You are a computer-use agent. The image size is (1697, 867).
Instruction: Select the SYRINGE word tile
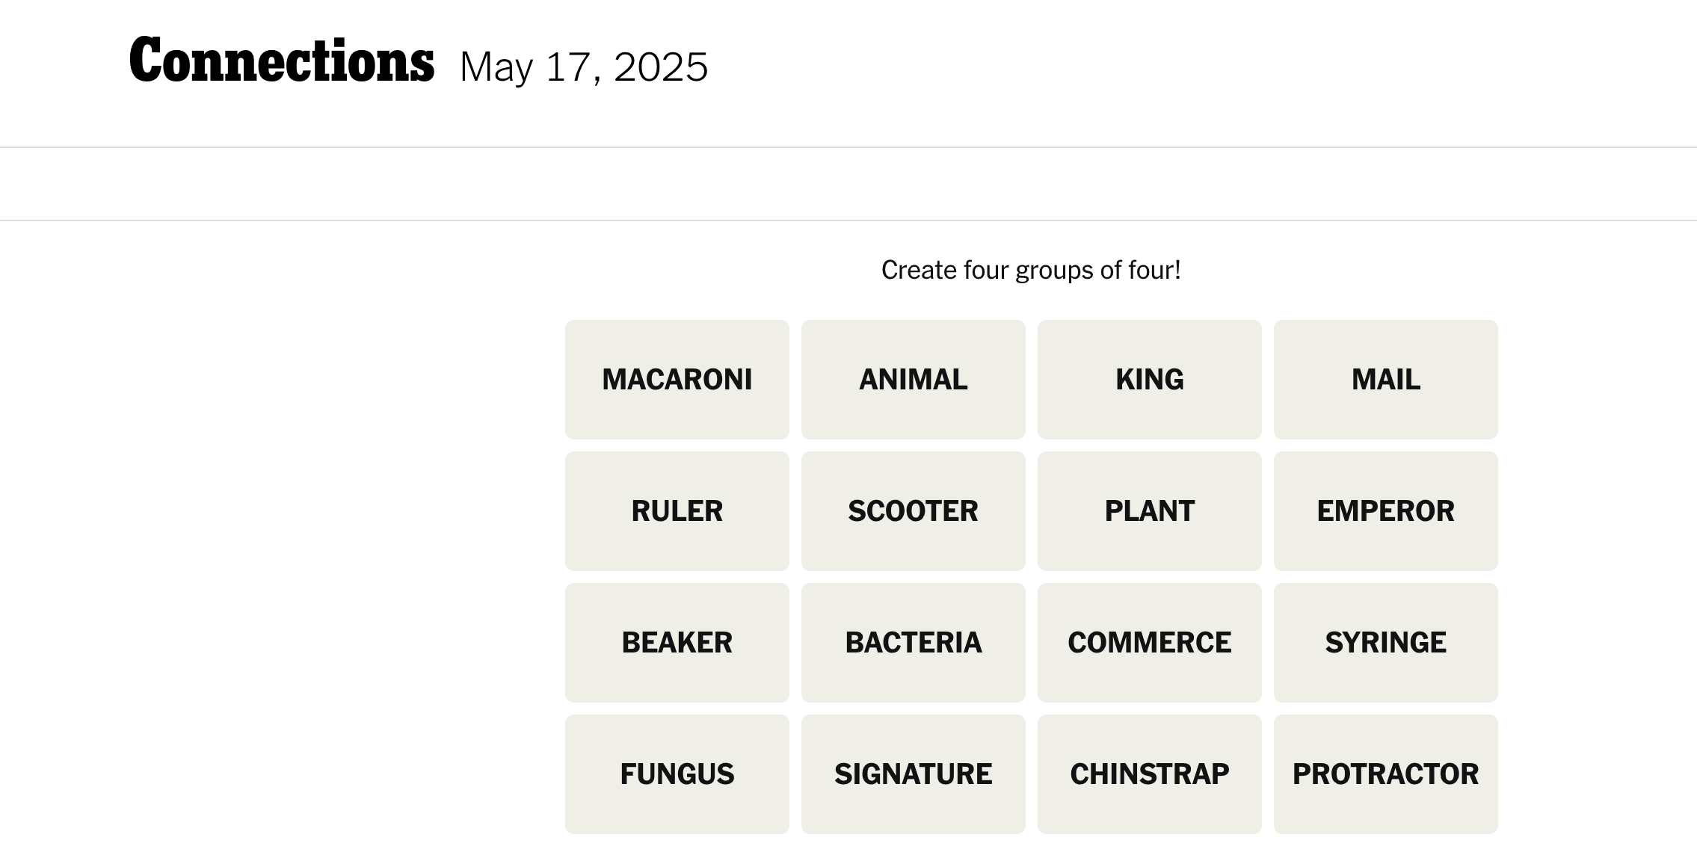[1385, 643]
